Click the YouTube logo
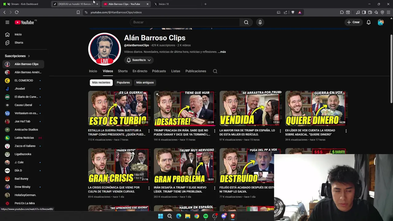 pos(25,22)
